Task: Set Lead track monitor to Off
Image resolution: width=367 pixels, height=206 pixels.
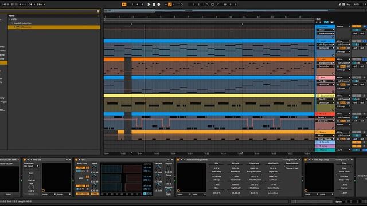Action: 349,66
